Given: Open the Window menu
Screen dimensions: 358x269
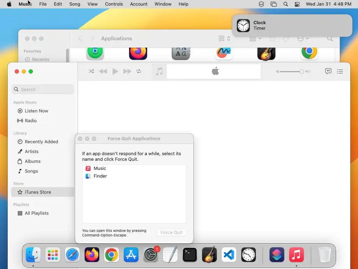Looking at the screenshot, I should pos(163,4).
